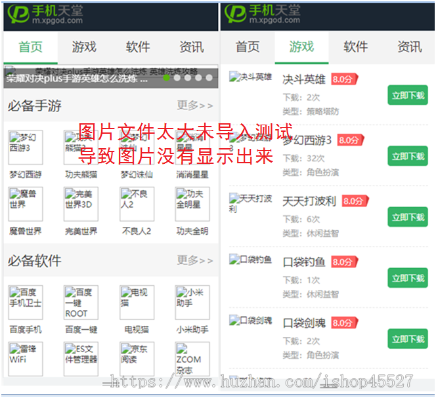This screenshot has height=398, width=436.
Task: Select the 资讯 tab in left screen
Action: tap(192, 47)
